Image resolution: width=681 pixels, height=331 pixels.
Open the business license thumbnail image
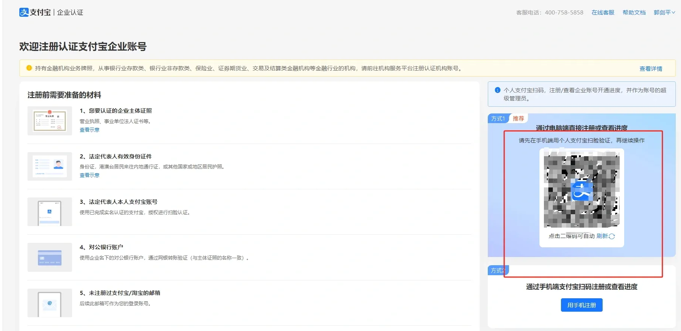point(50,121)
